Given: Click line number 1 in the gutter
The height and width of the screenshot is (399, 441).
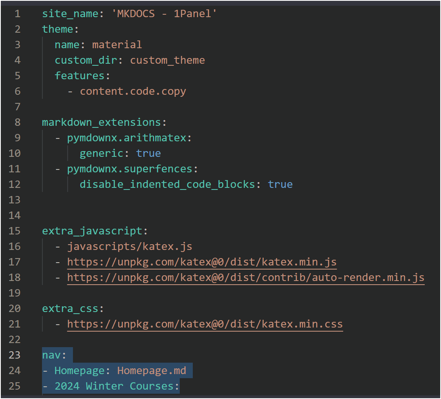Looking at the screenshot, I should pyautogui.click(x=17, y=13).
